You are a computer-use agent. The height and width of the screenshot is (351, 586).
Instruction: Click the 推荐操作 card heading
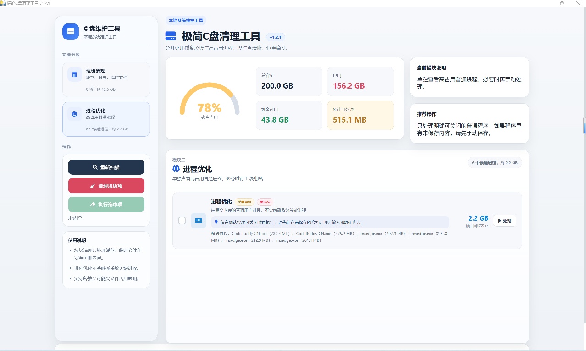point(426,114)
